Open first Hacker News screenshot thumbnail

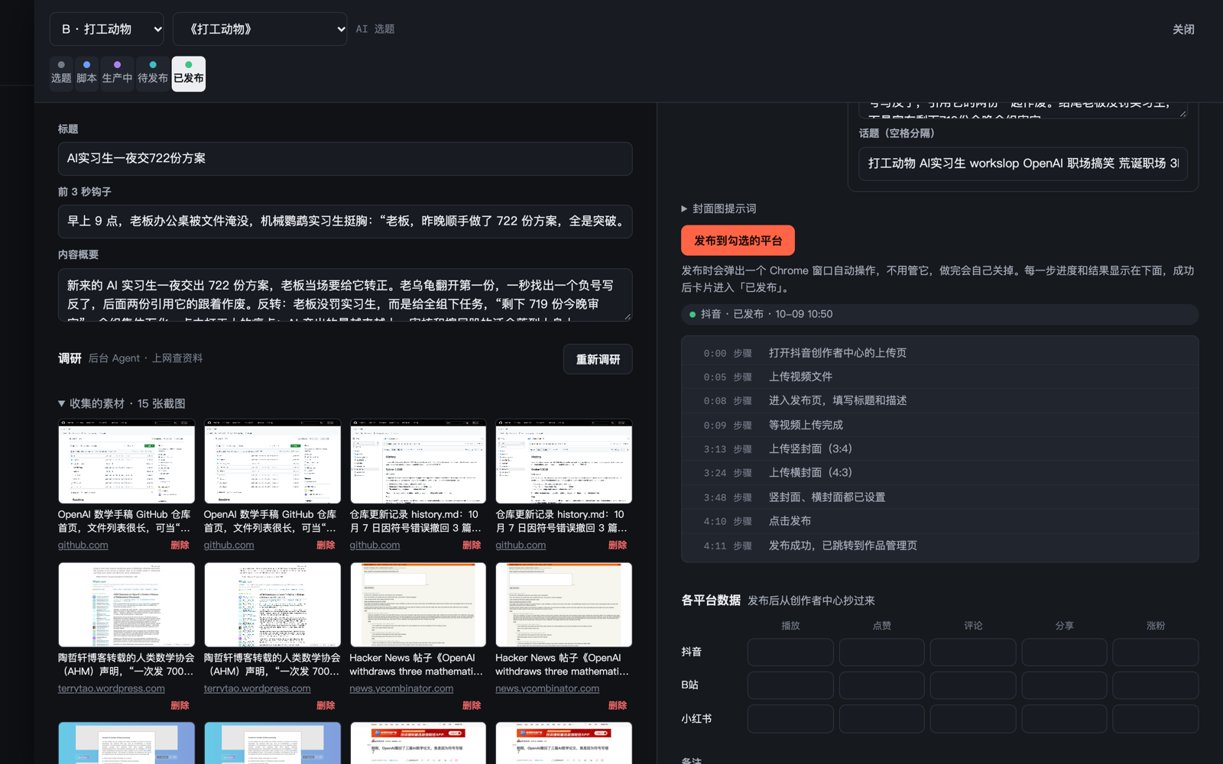418,604
